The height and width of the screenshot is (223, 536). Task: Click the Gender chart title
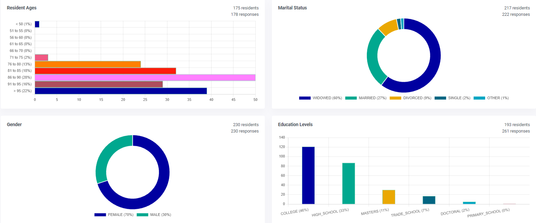tap(14, 124)
